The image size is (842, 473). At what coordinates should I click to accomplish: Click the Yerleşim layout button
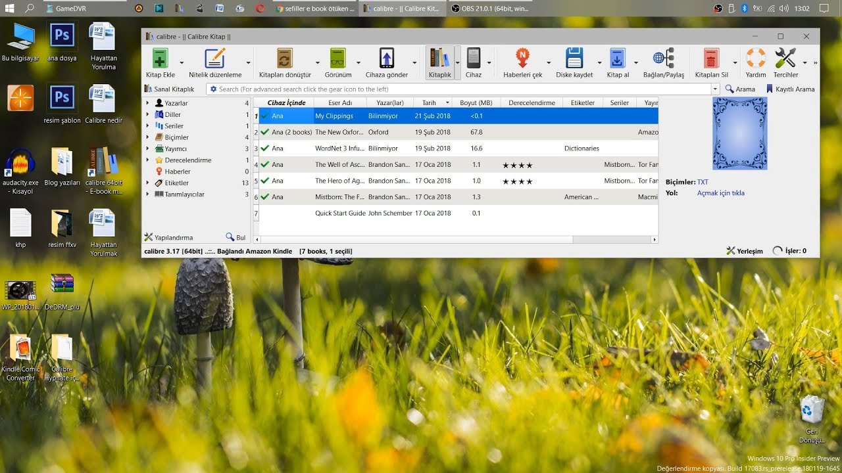pos(745,251)
